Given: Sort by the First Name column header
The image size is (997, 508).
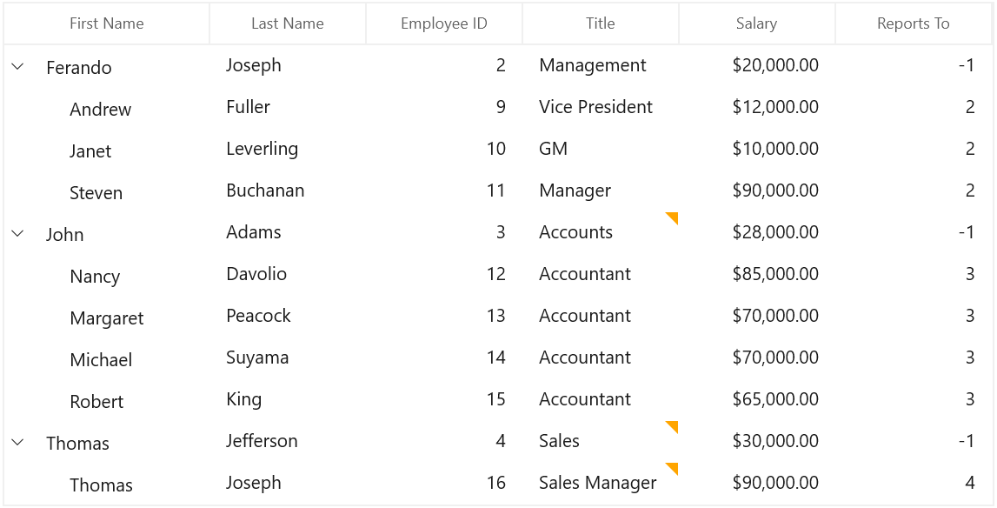Looking at the screenshot, I should [107, 23].
